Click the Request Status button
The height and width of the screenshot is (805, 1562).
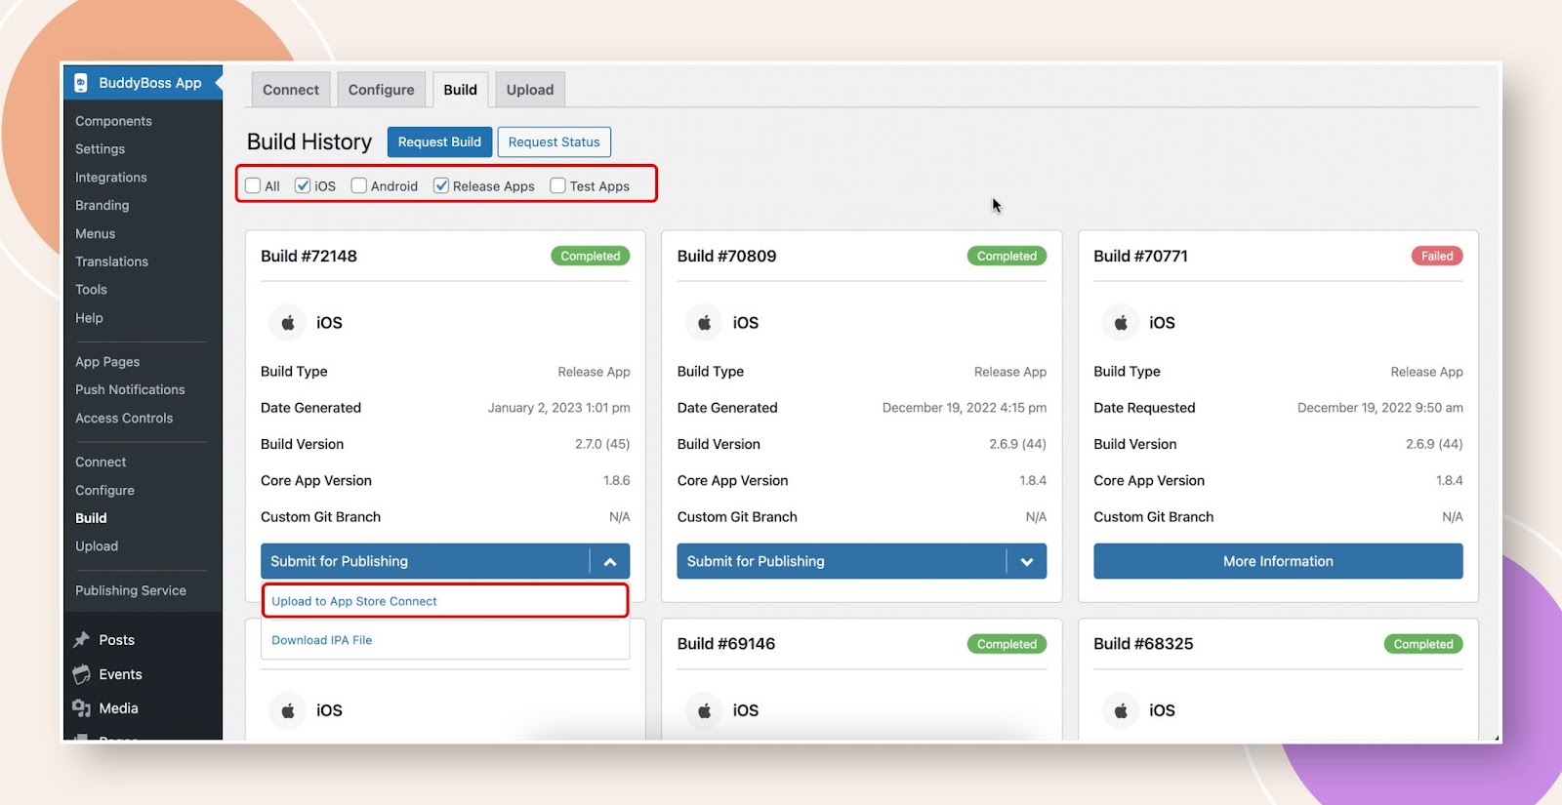(555, 141)
